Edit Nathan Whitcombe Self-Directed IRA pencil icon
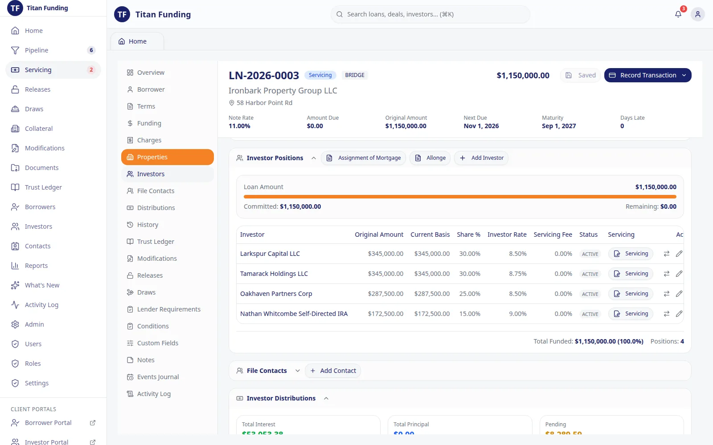Screen dimensions: 713x445 point(679,314)
